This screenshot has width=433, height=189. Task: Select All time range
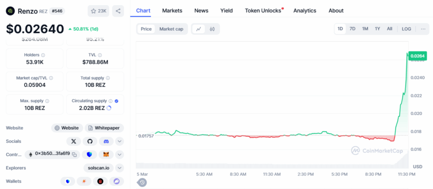[389, 29]
